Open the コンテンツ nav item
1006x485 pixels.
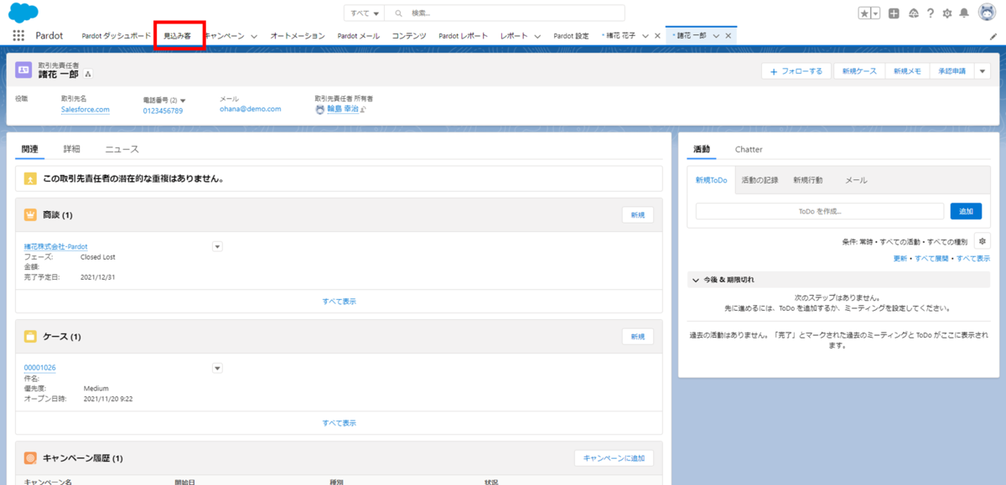point(409,36)
